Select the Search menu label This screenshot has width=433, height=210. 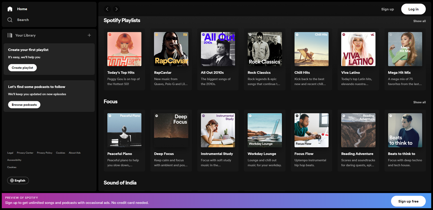pos(23,20)
